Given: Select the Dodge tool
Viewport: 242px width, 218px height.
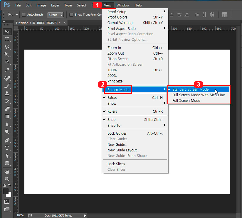Looking at the screenshot, I should [x=7, y=132].
